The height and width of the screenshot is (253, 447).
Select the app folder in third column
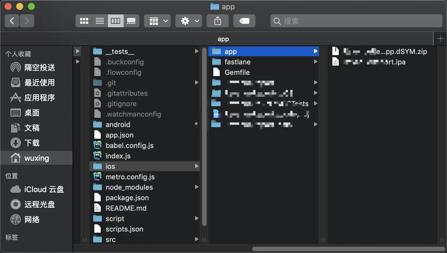[x=264, y=51]
